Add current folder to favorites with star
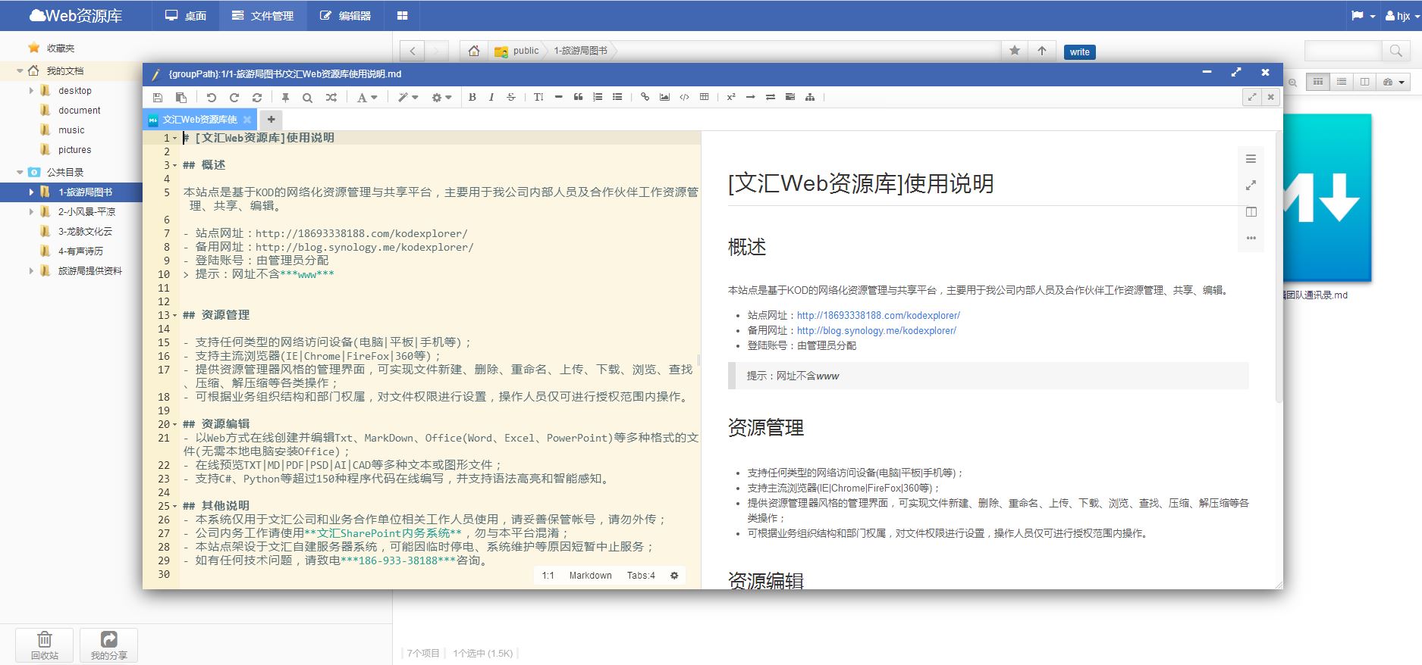This screenshot has height=665, width=1422. [1015, 51]
